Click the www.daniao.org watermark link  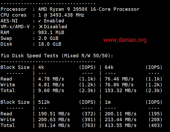[x=125, y=40]
